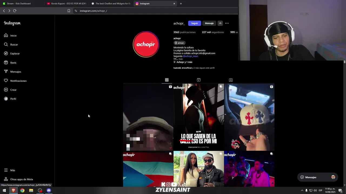Open the Windows notification center
The width and height of the screenshot is (346, 194).
click(x=340, y=190)
